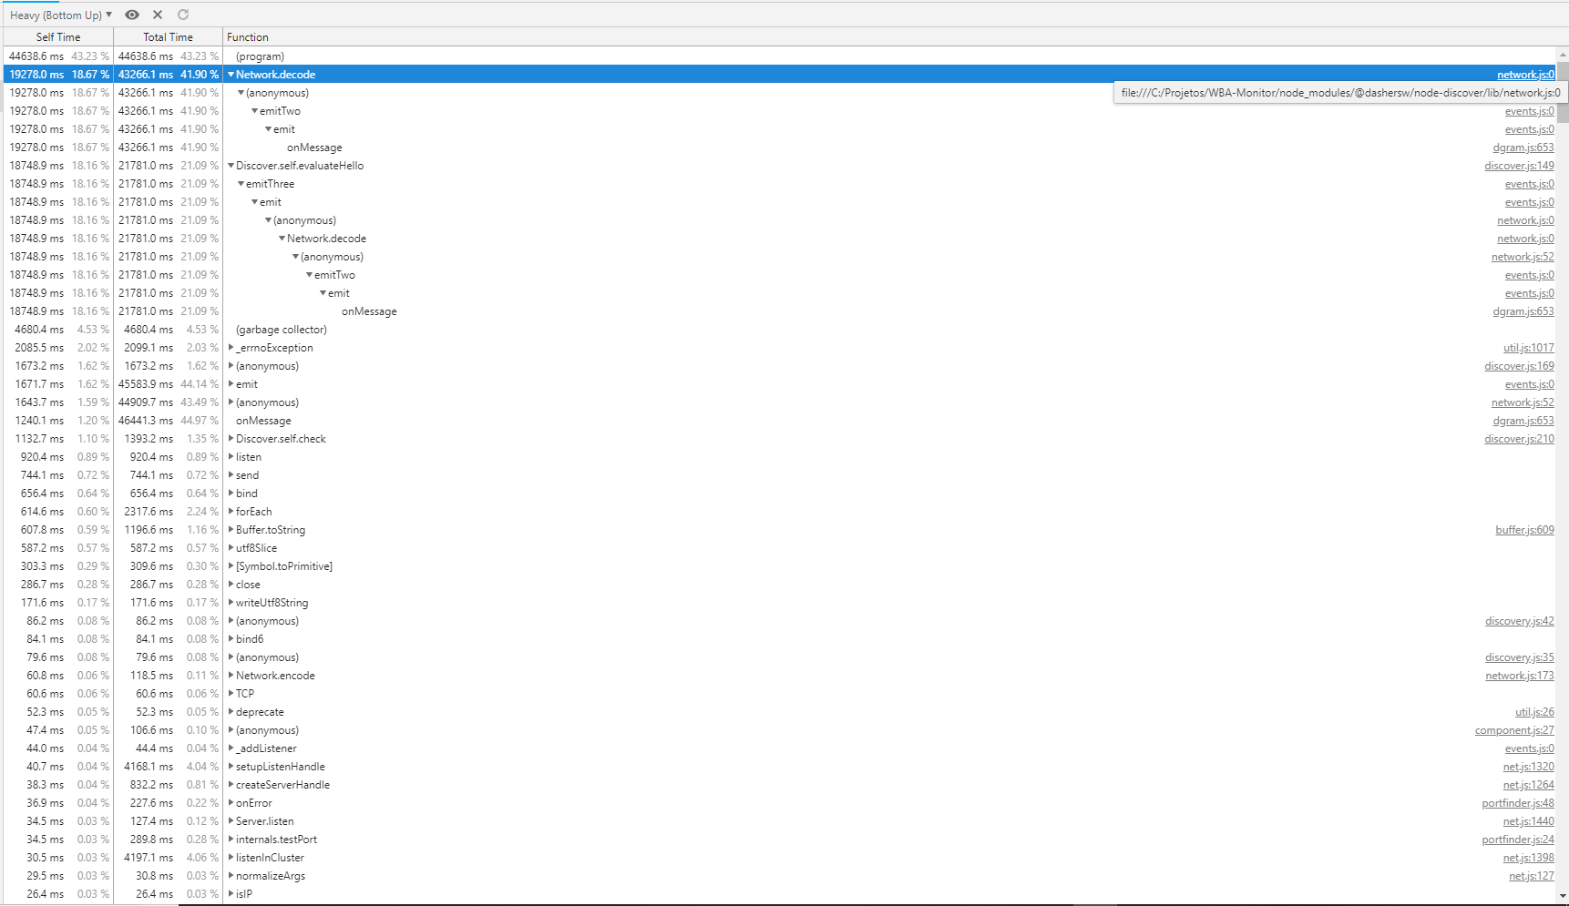Expand the setupListenHandle row
This screenshot has width=1569, height=906.
click(231, 767)
